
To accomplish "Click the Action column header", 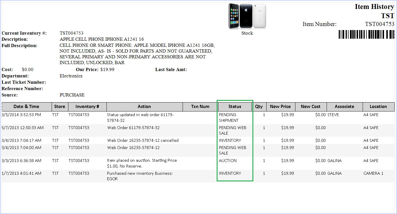I will coord(145,107).
